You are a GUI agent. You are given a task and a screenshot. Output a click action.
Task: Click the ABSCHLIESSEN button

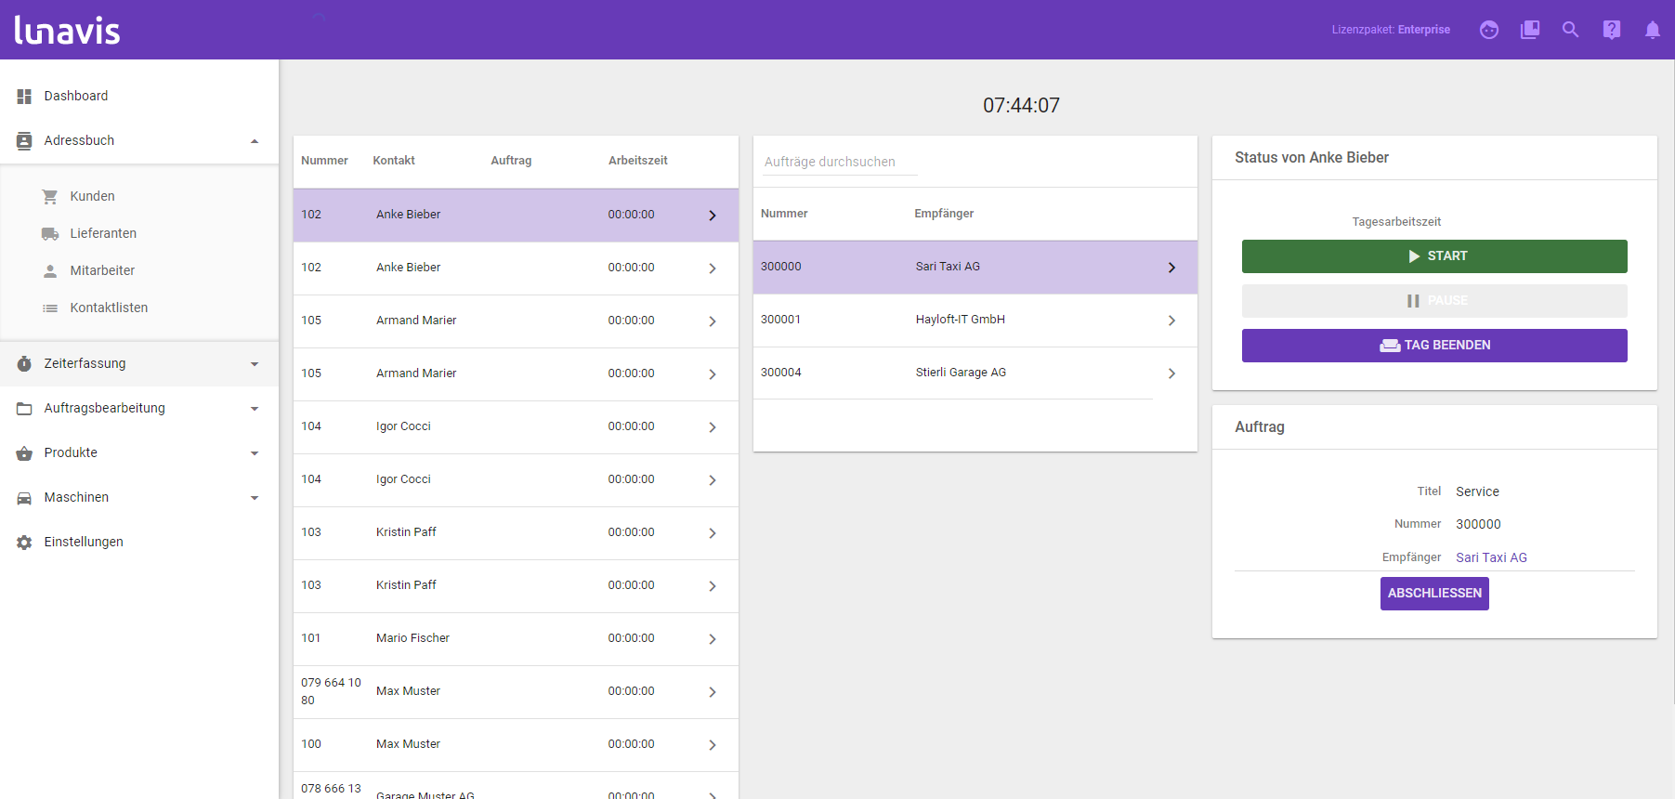point(1433,594)
